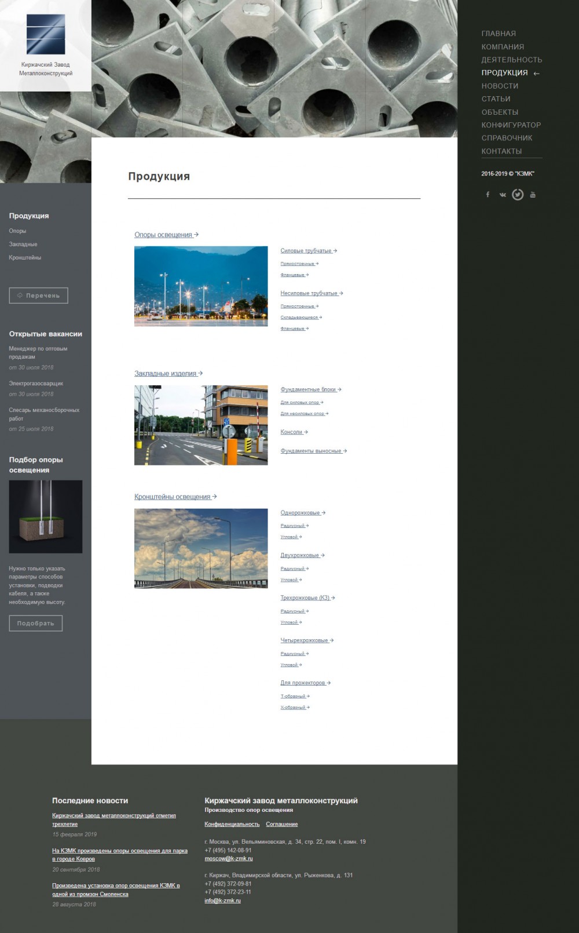Click the КЗМК logo image
This screenshot has height=933, width=579.
(46, 34)
